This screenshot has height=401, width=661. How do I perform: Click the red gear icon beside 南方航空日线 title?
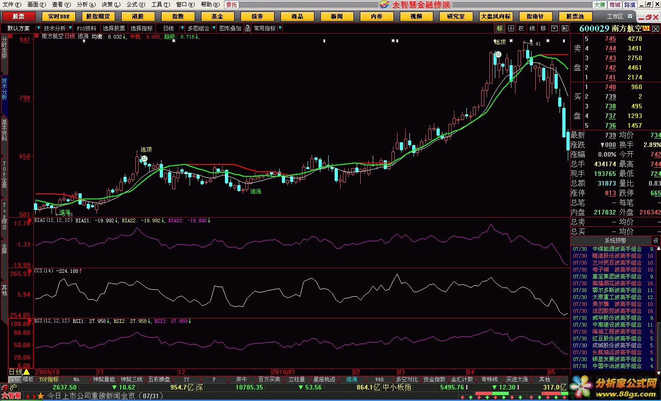pyautogui.click(x=37, y=36)
